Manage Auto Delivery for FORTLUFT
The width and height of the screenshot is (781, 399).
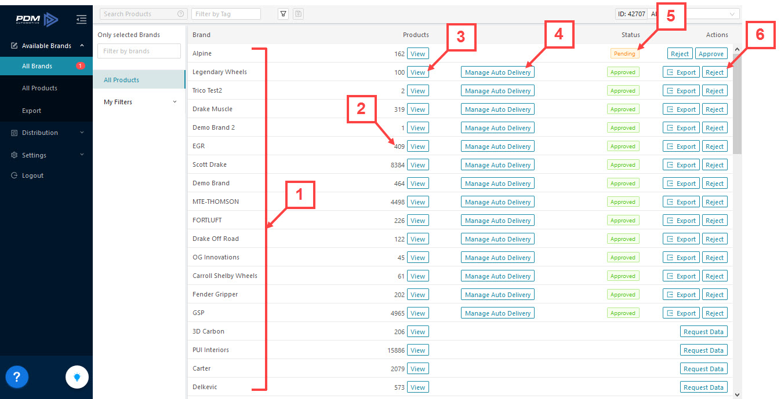(x=497, y=221)
